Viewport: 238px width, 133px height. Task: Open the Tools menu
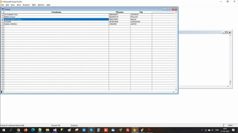tap(19, 5)
